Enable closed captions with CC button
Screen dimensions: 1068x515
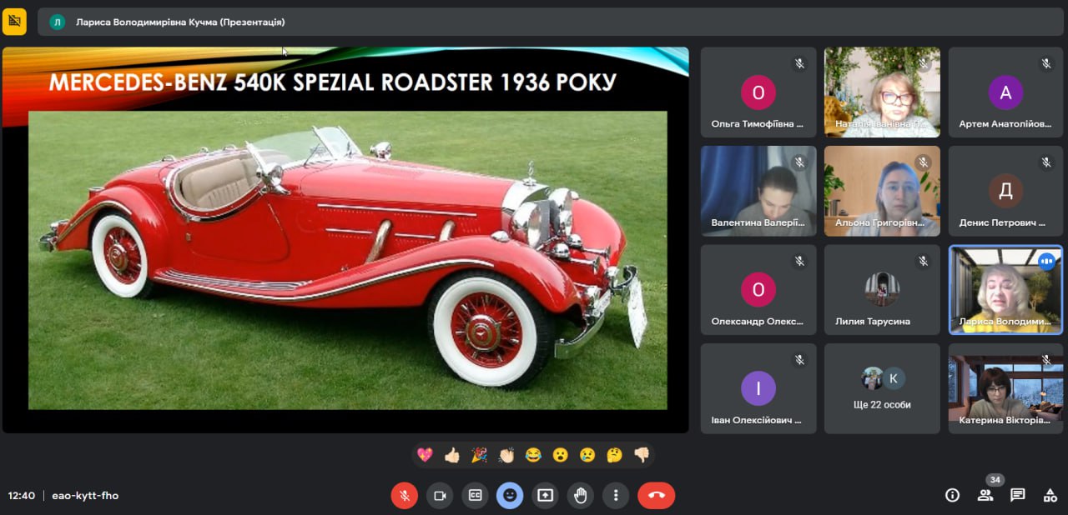[475, 495]
